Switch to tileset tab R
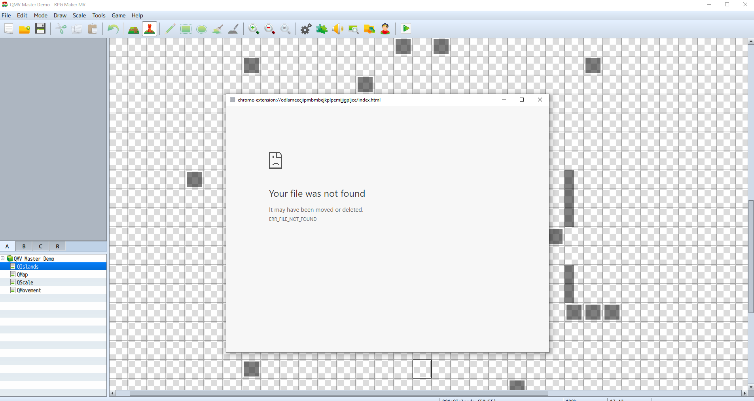 [57, 246]
